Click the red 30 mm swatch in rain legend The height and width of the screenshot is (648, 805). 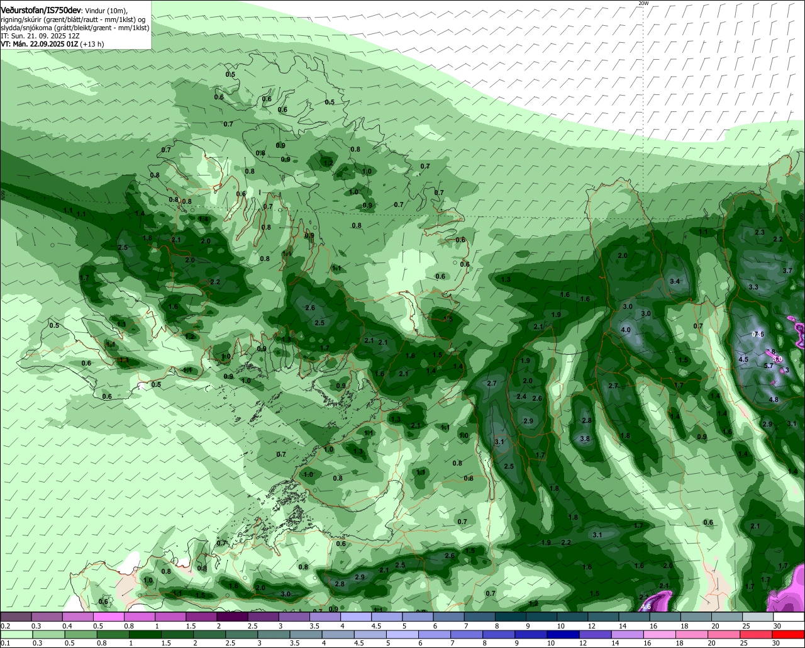pos(789,634)
